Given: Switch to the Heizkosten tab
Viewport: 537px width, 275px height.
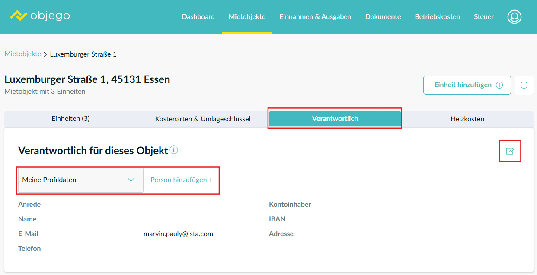Looking at the screenshot, I should click(467, 119).
